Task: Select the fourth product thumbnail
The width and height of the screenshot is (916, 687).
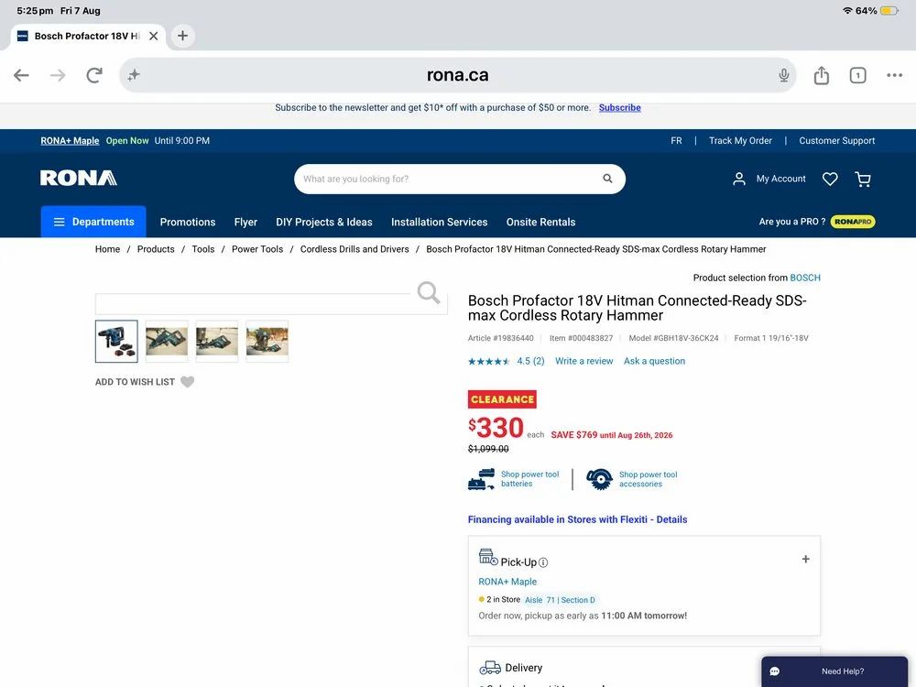Action: (x=267, y=341)
